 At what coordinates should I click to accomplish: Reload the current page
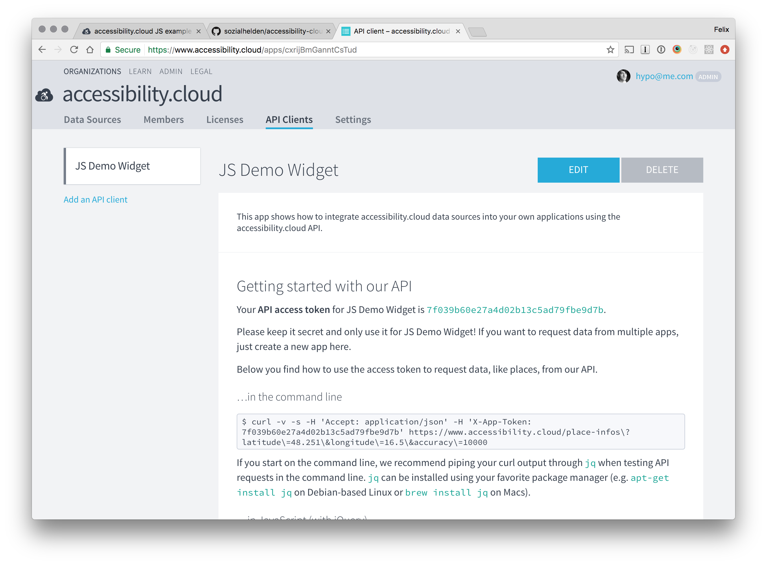[74, 50]
